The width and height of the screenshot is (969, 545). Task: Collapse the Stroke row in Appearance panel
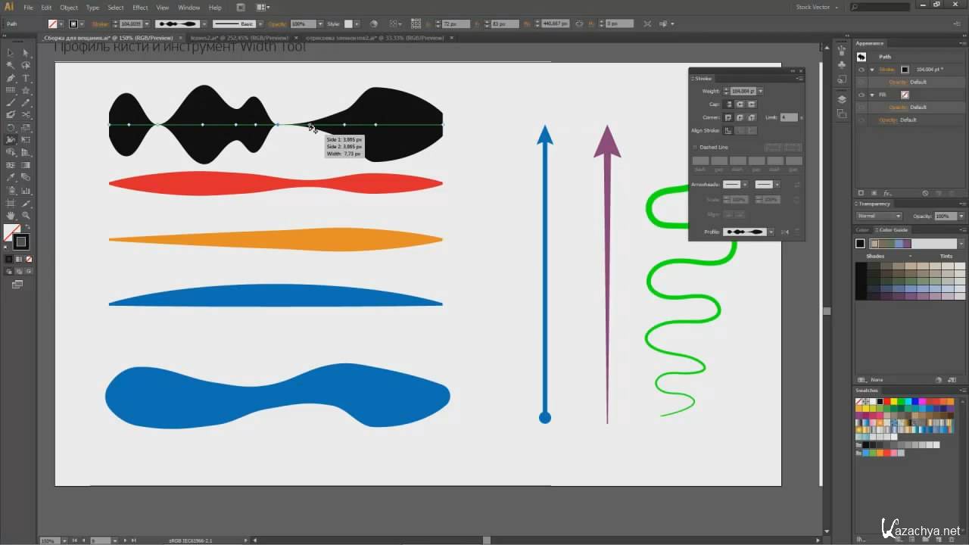pyautogui.click(x=871, y=70)
